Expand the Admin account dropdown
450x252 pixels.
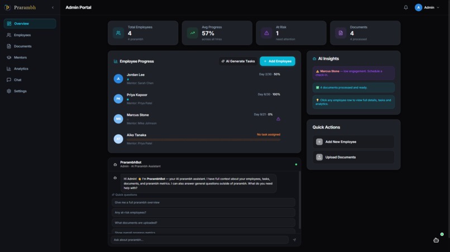coord(427,7)
